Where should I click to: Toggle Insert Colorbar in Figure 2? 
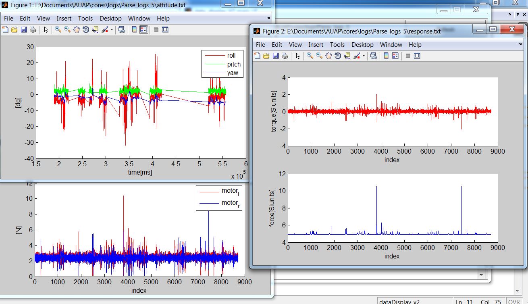tap(386, 56)
